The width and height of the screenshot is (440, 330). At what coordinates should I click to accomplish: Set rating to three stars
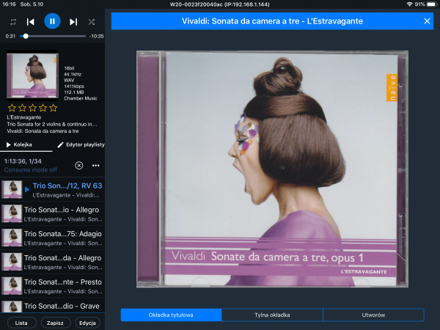tap(33, 108)
